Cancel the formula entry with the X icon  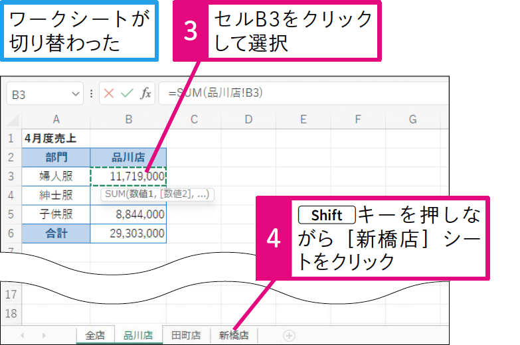pos(109,94)
